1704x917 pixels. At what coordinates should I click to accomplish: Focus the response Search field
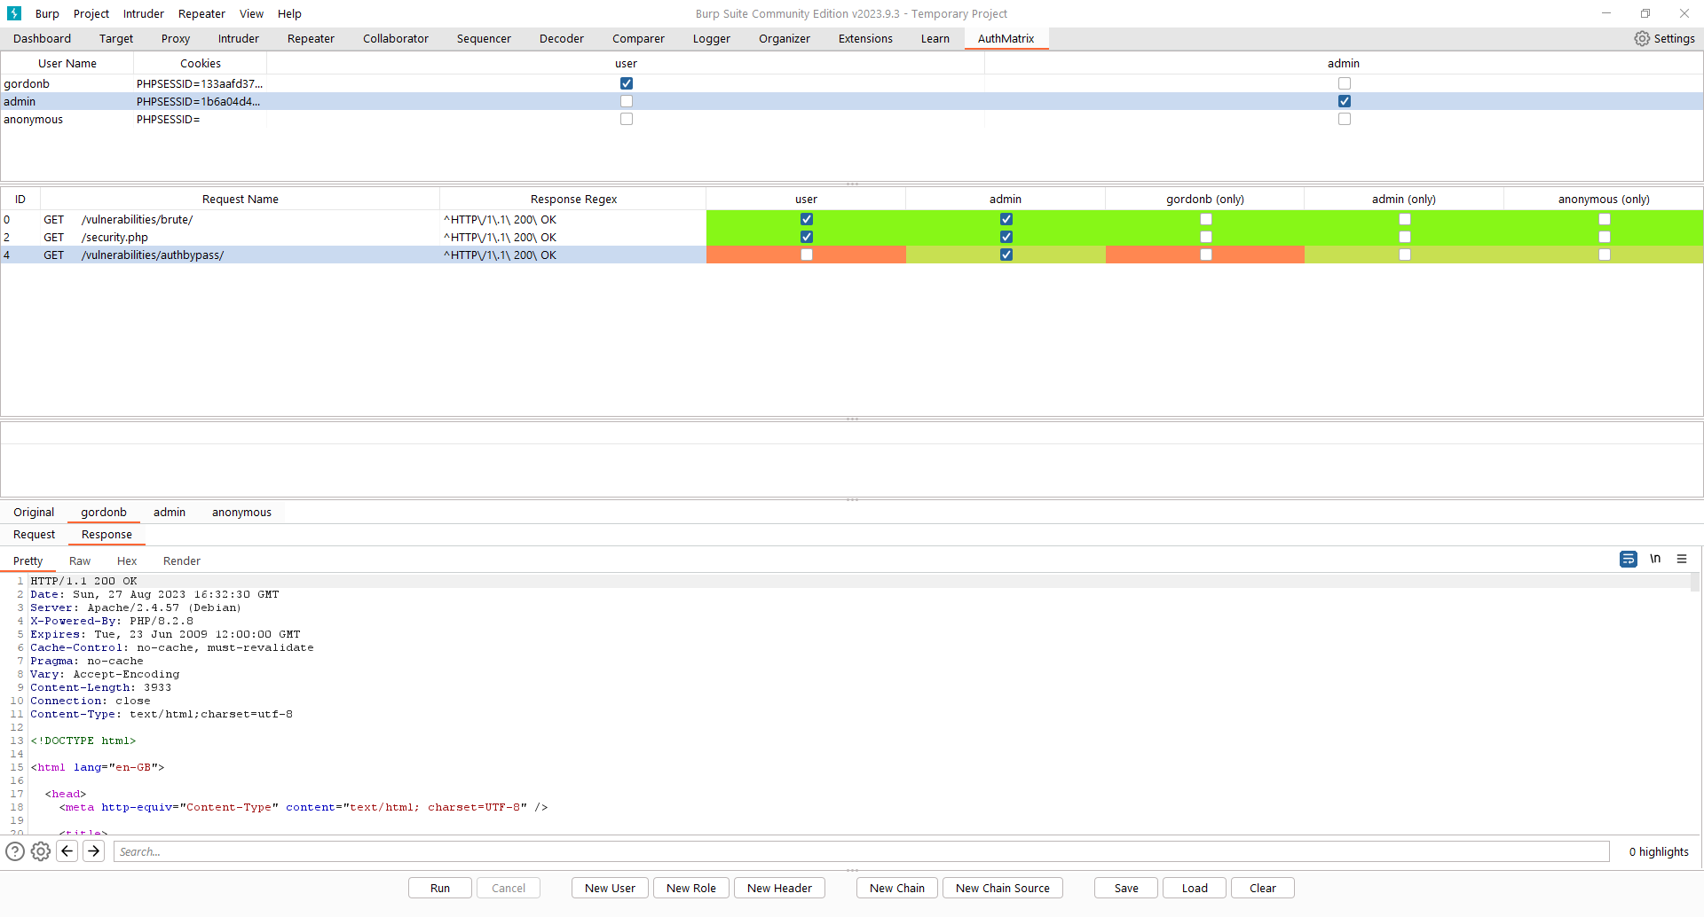click(x=861, y=851)
